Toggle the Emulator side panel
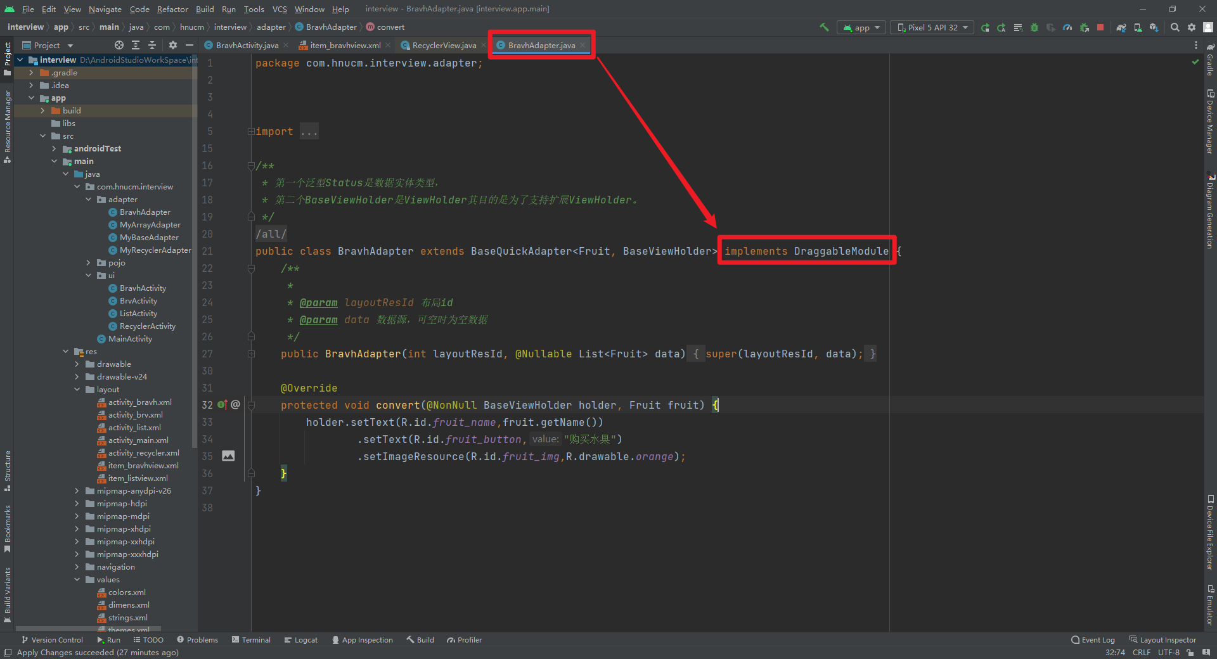Image resolution: width=1217 pixels, height=659 pixels. coord(1210,605)
